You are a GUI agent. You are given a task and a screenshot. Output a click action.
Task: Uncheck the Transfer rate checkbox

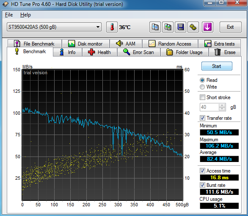coord(202,118)
